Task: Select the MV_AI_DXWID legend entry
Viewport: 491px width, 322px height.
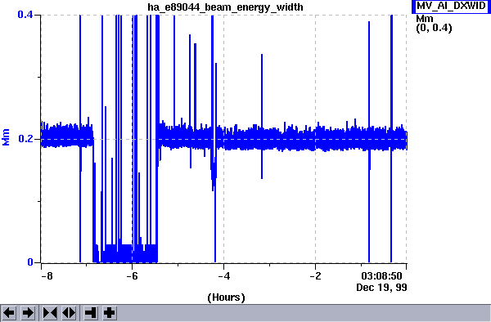Action: pyautogui.click(x=451, y=6)
